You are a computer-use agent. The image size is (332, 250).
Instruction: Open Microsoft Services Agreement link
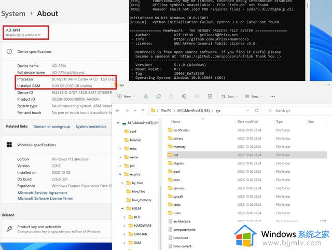pyautogui.click(x=43, y=193)
